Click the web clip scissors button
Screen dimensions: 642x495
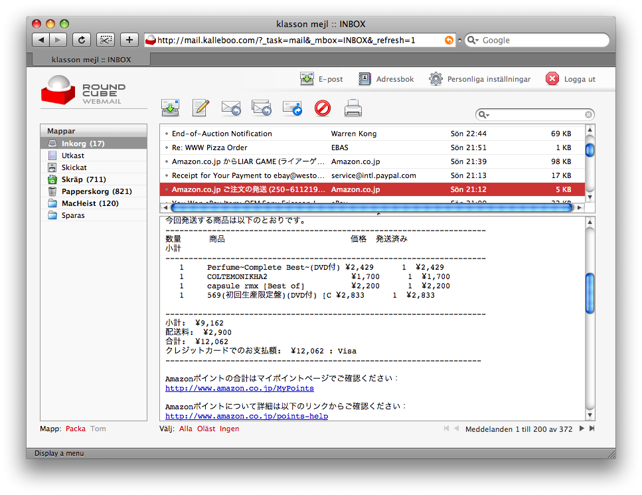(x=106, y=40)
